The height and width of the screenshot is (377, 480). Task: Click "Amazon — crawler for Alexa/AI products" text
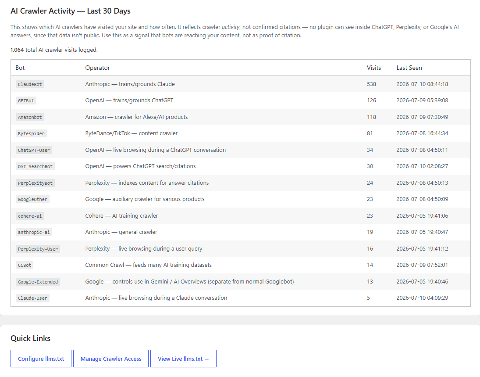pos(136,117)
